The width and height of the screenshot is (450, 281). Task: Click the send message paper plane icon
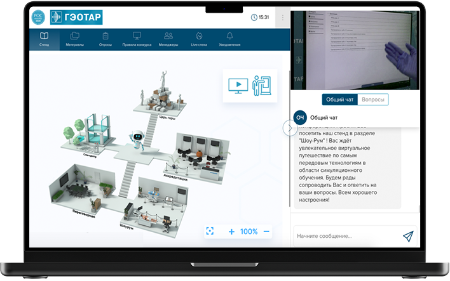(x=407, y=236)
